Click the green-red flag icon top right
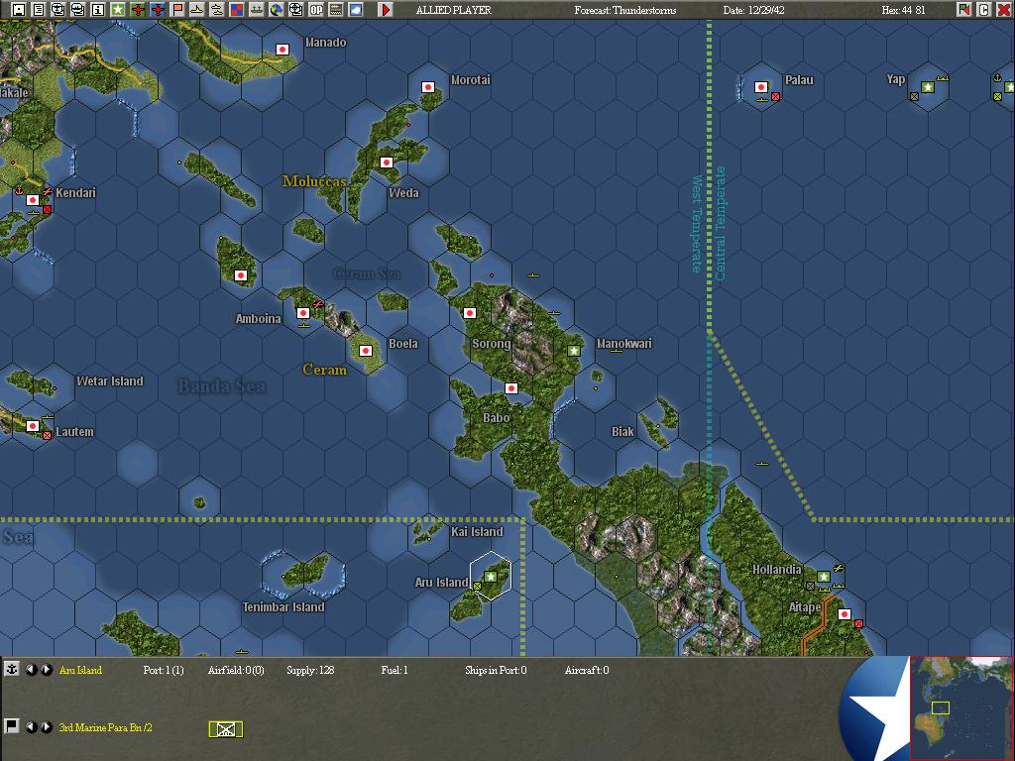 click(x=963, y=10)
